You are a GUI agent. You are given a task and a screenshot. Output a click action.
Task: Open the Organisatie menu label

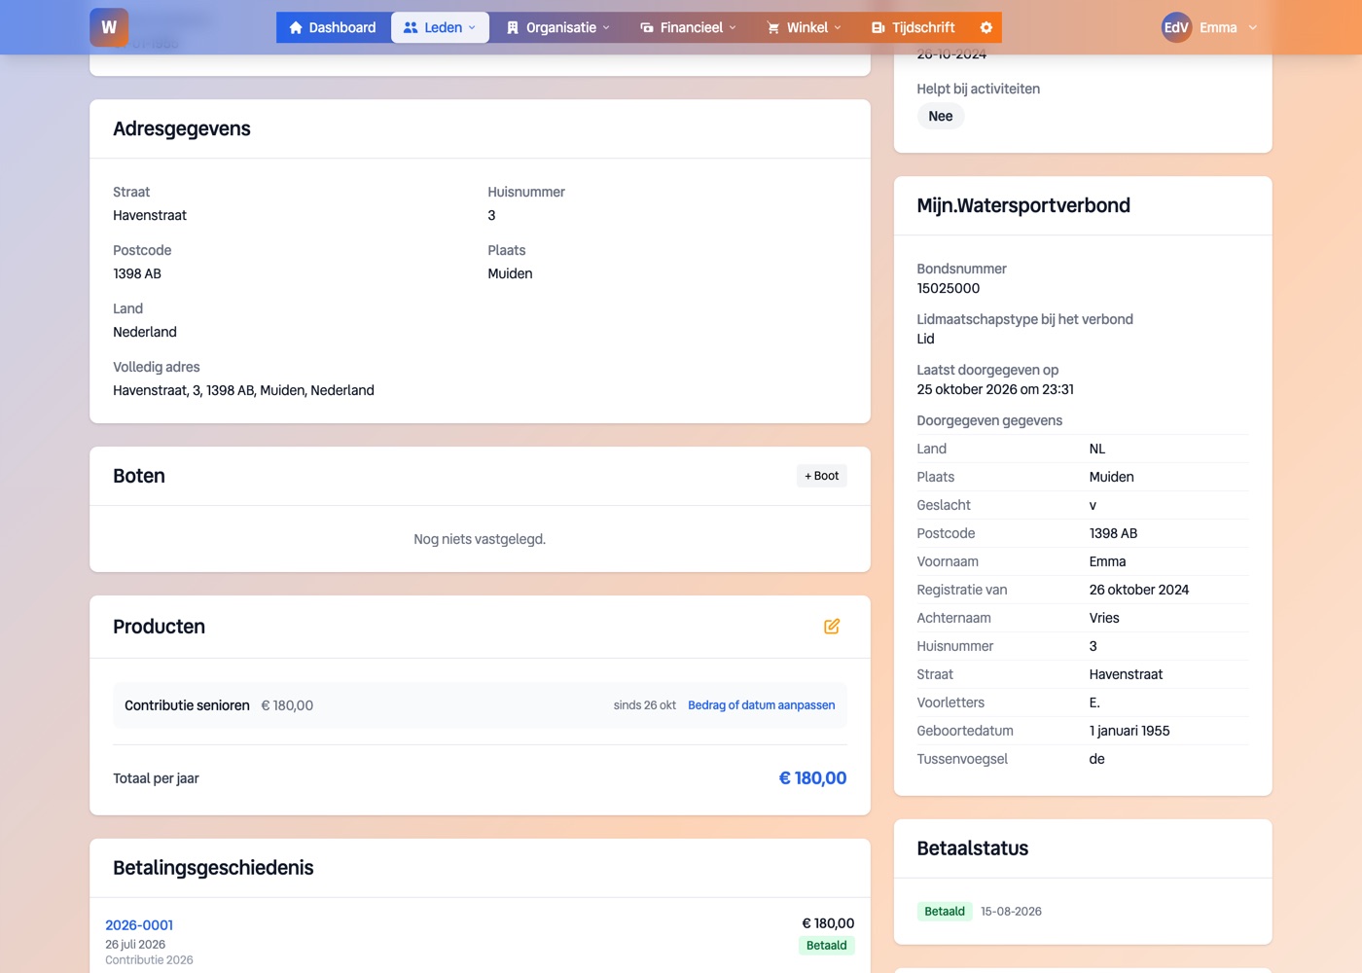[x=561, y=27]
